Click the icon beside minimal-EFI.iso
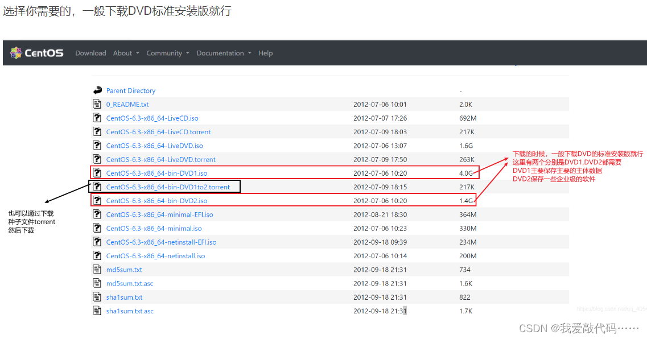Image resolution: width=647 pixels, height=339 pixels. coord(97,214)
